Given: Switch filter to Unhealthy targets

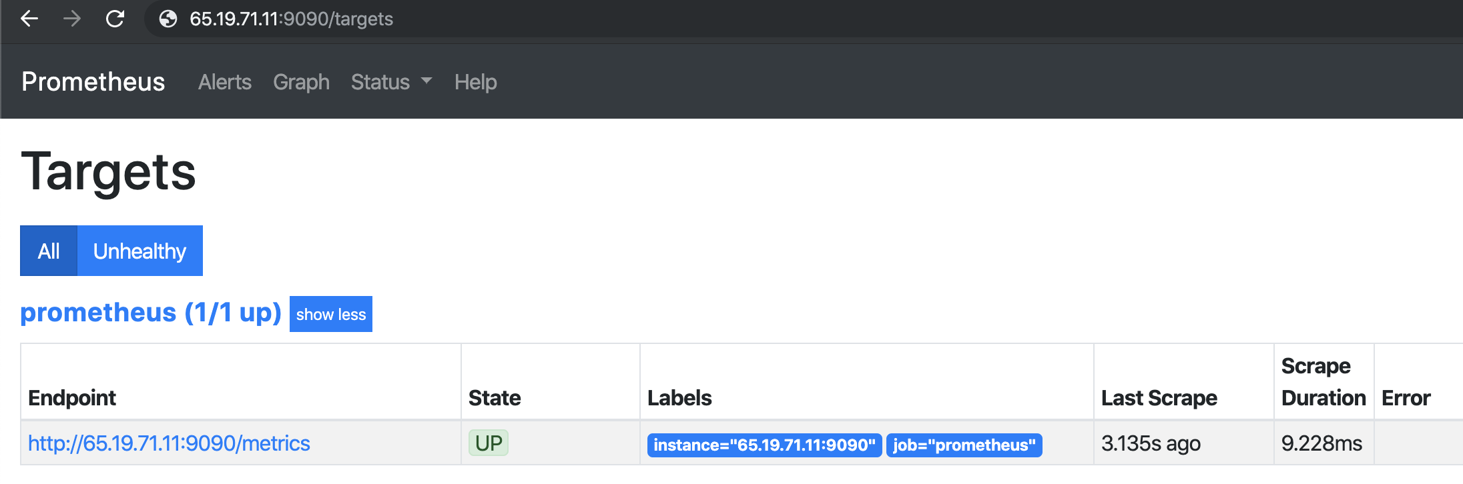Looking at the screenshot, I should coord(139,251).
